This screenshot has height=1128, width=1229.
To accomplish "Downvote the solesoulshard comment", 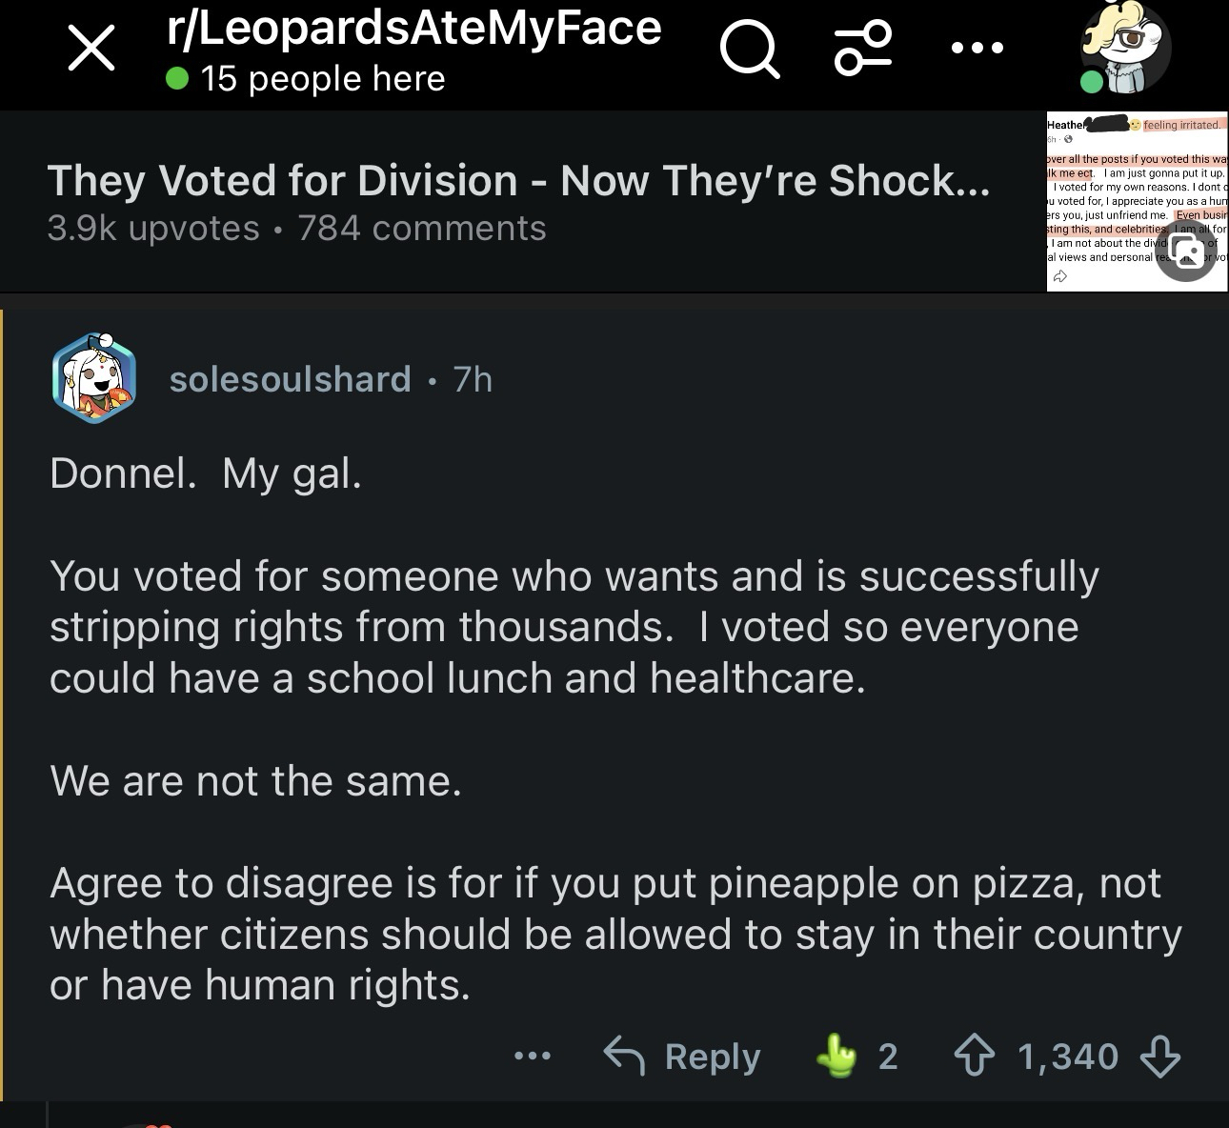I will click(1159, 1056).
